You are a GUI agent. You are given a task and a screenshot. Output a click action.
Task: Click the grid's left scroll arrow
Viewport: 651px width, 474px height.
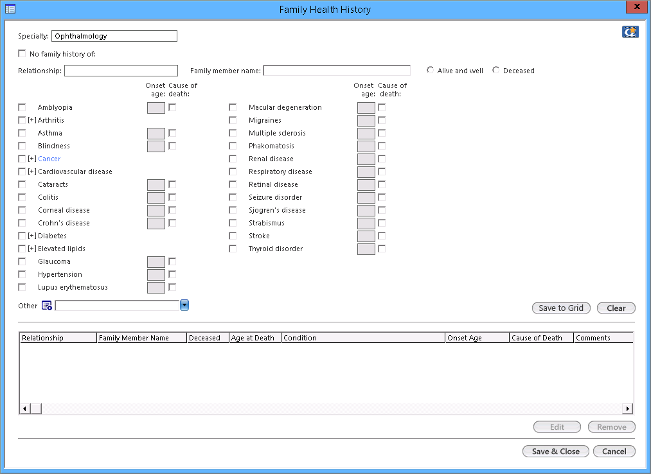25,408
